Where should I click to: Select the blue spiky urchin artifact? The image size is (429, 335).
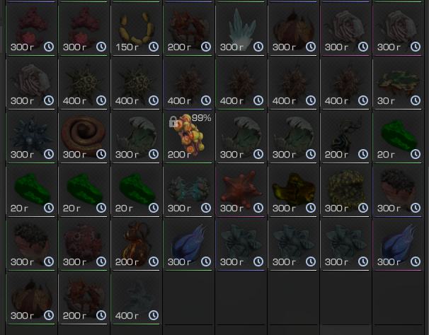pyautogui.click(x=31, y=136)
